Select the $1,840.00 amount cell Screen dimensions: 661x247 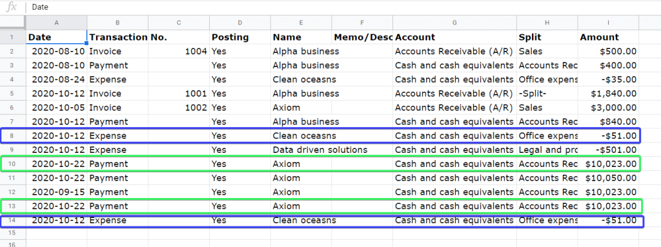(608, 94)
